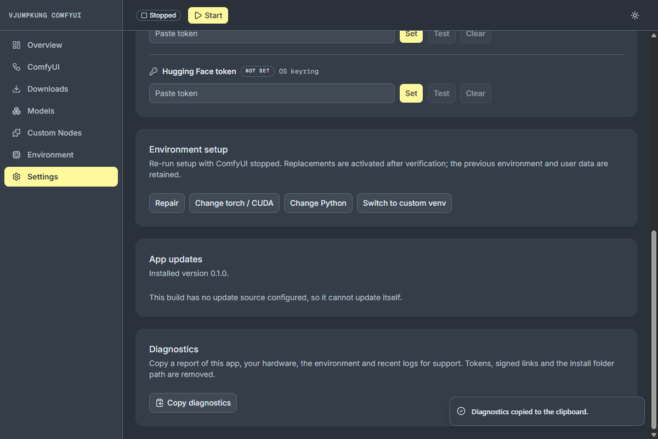This screenshot has width=658, height=439.
Task: Click the scrollbar up arrow
Action: [x=653, y=35]
